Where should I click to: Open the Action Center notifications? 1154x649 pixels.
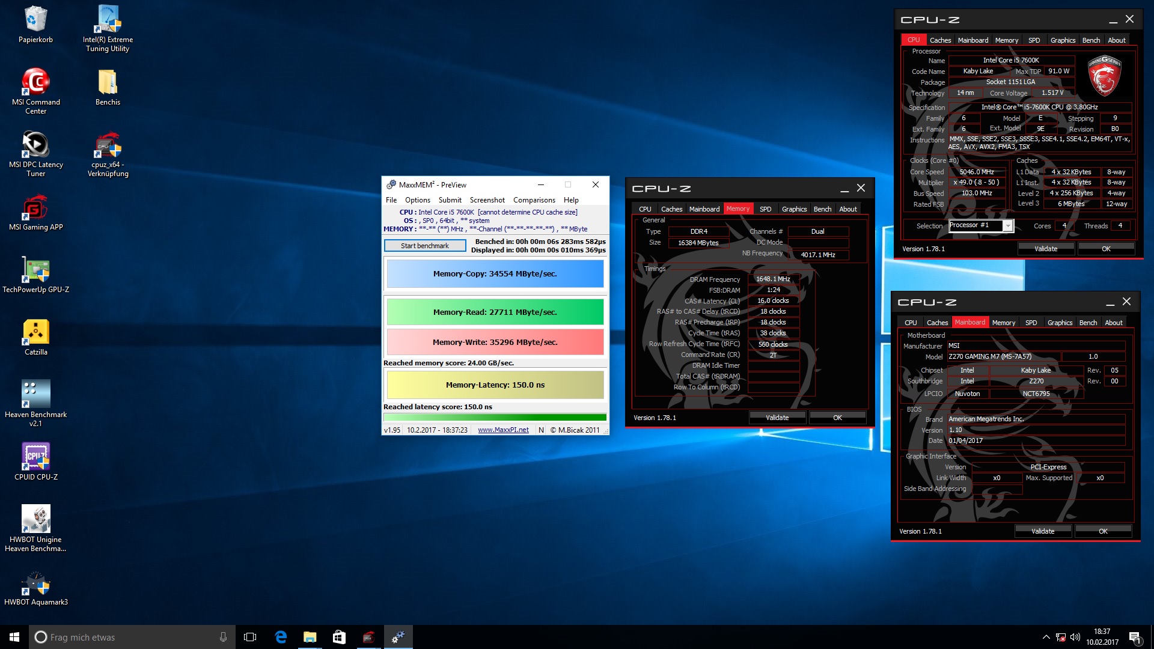[x=1135, y=637]
